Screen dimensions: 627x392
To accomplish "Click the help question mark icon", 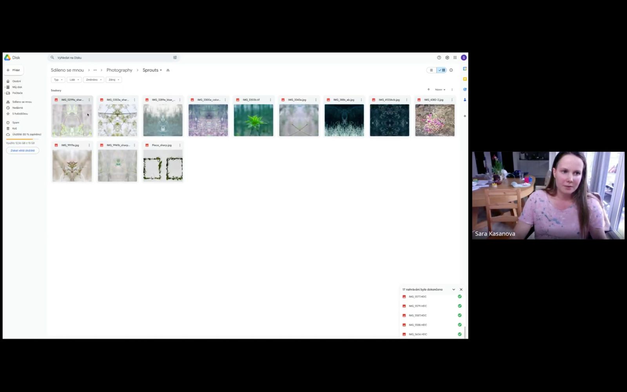I will [439, 58].
